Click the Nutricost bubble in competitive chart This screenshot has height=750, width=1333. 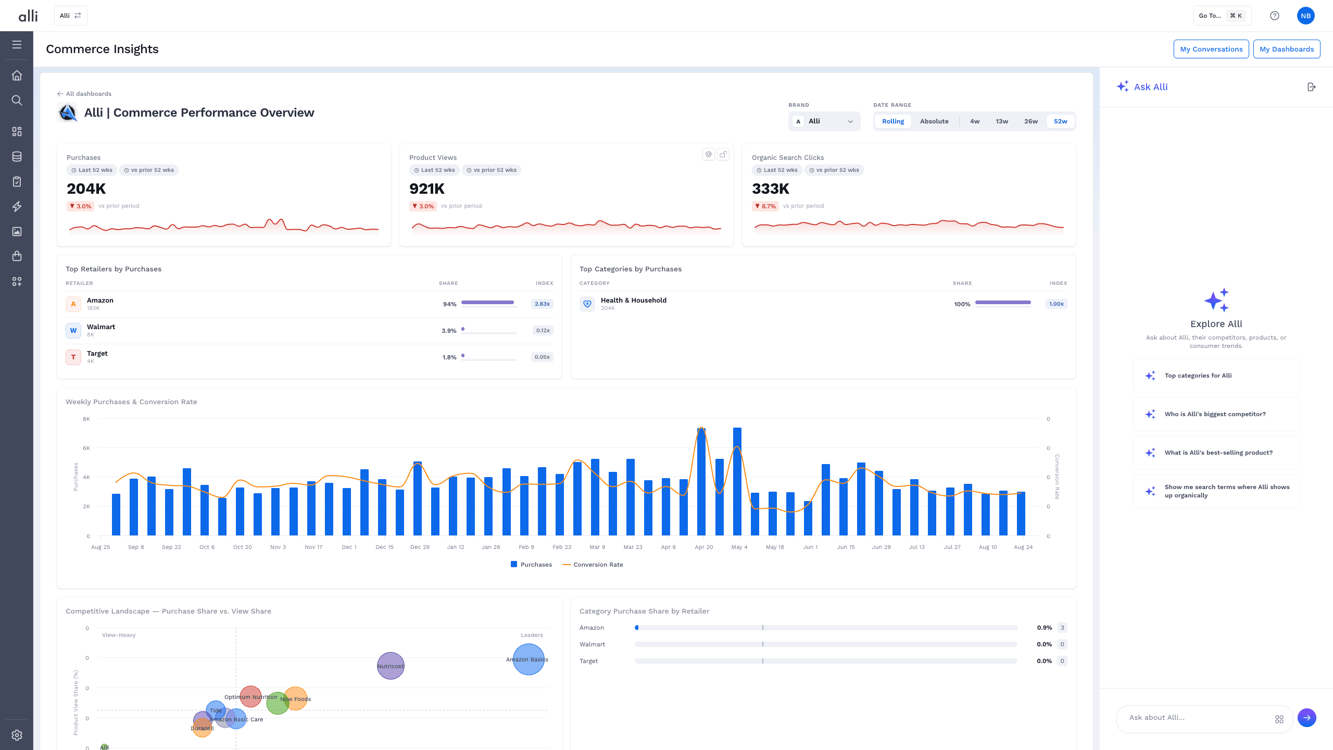click(x=391, y=666)
